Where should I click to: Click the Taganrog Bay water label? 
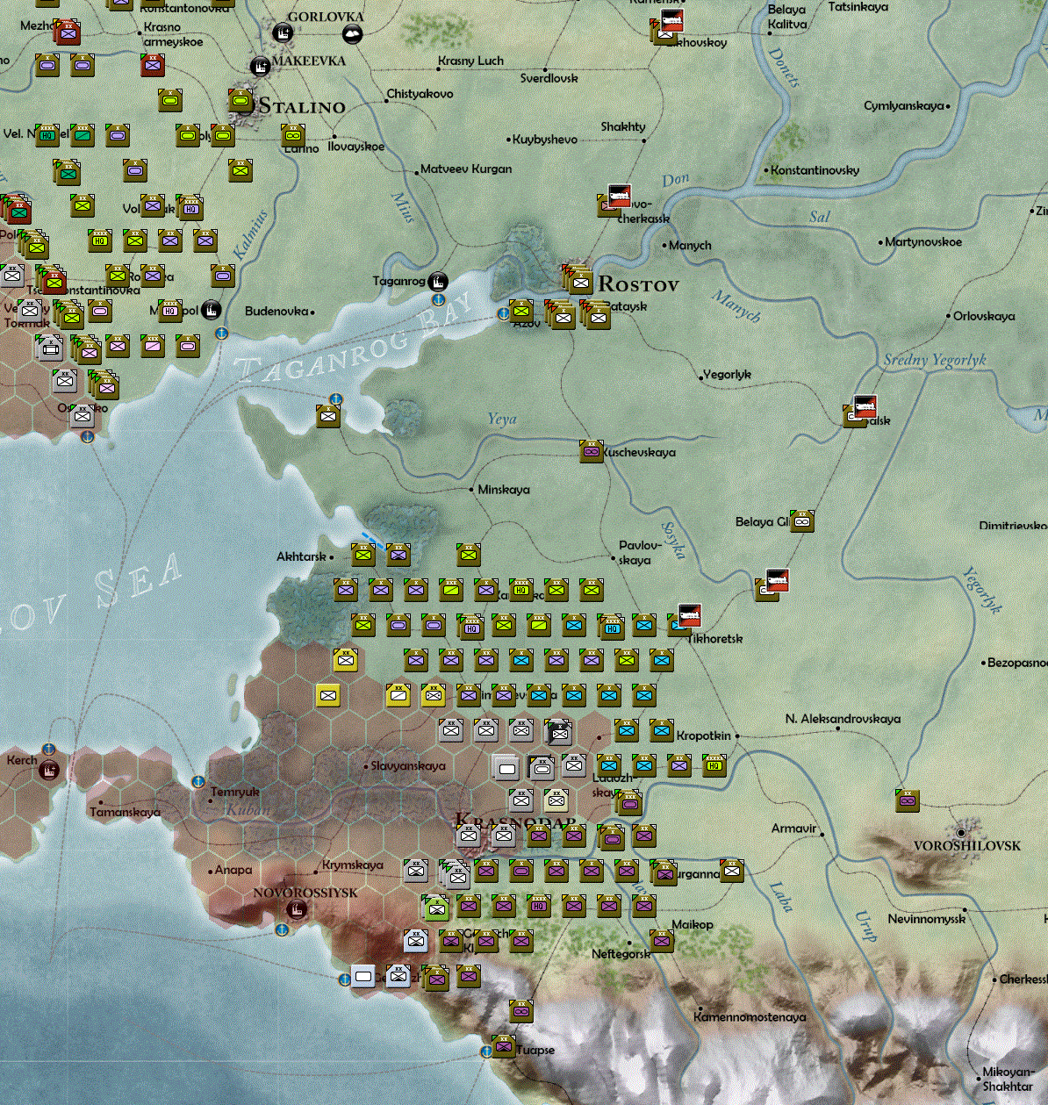(x=355, y=339)
